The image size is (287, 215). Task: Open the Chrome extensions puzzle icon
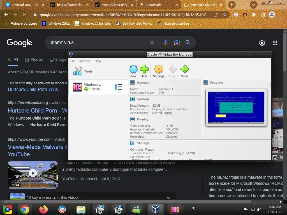pos(254,15)
